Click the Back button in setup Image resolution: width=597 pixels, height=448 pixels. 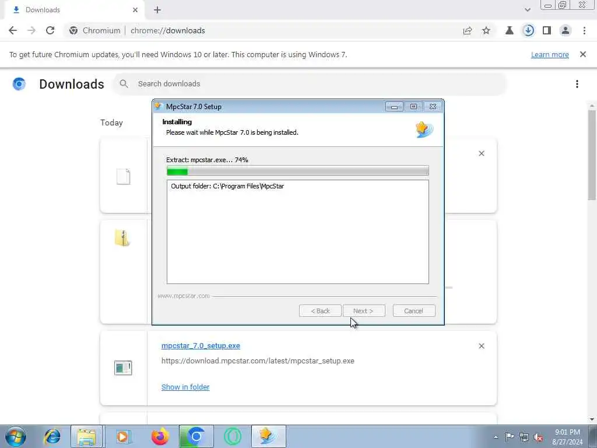(320, 311)
